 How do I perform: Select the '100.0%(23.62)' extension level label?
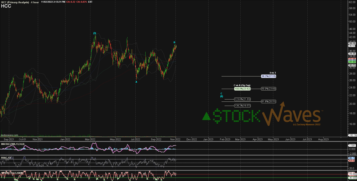click(x=243, y=89)
